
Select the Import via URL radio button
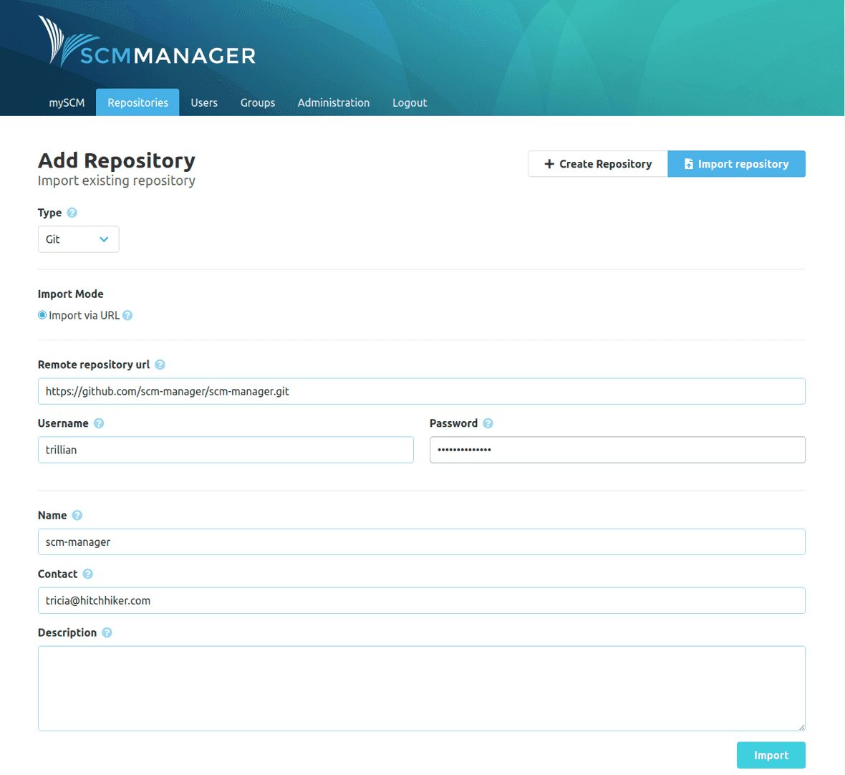click(42, 314)
